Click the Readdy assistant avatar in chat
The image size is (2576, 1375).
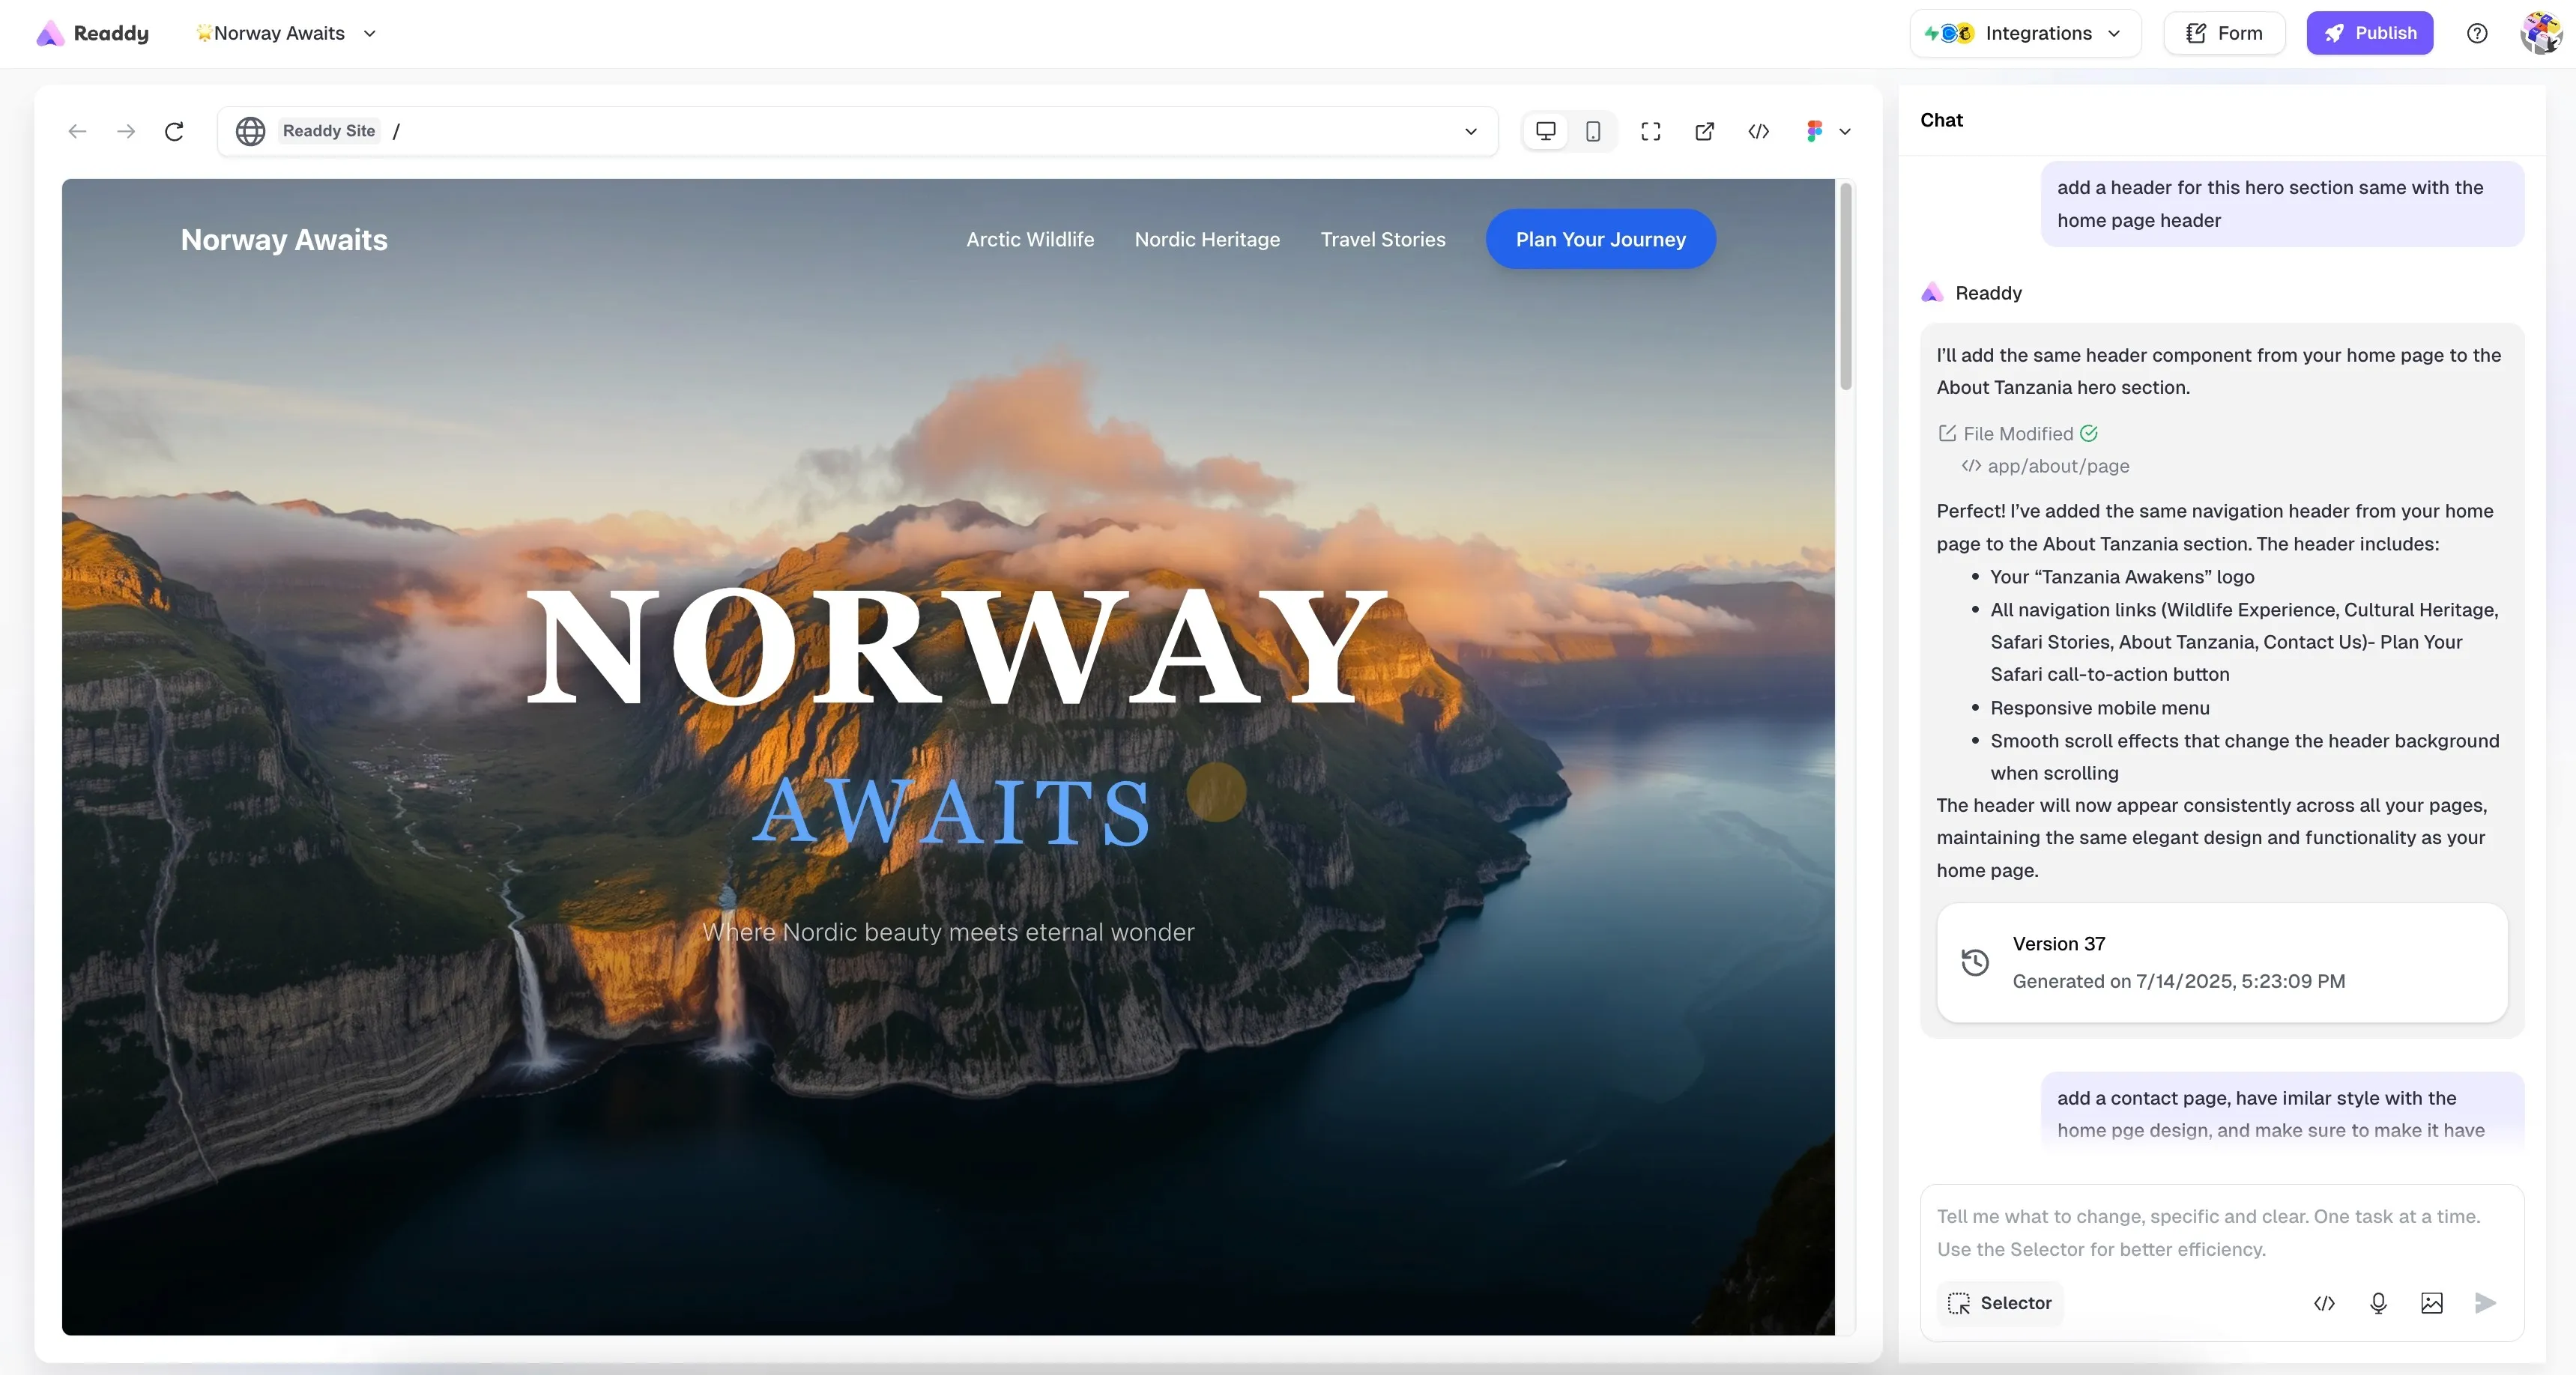(x=1932, y=292)
